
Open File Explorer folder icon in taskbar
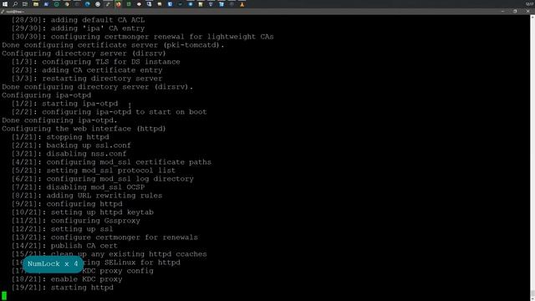point(35,4)
